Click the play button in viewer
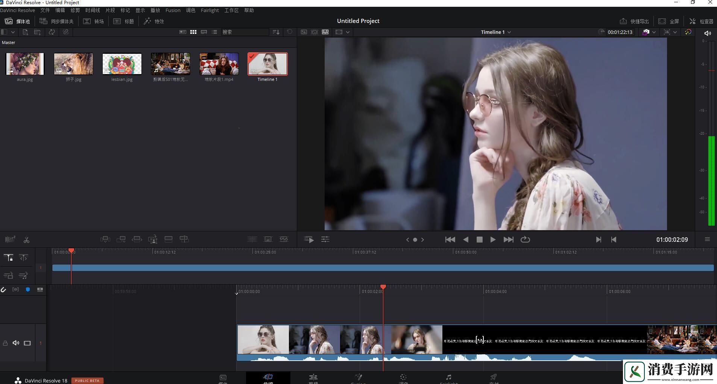The image size is (717, 384). pyautogui.click(x=493, y=240)
